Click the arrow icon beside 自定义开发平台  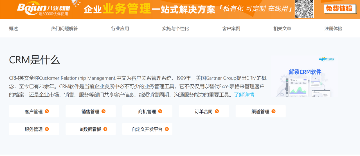pos(167,129)
